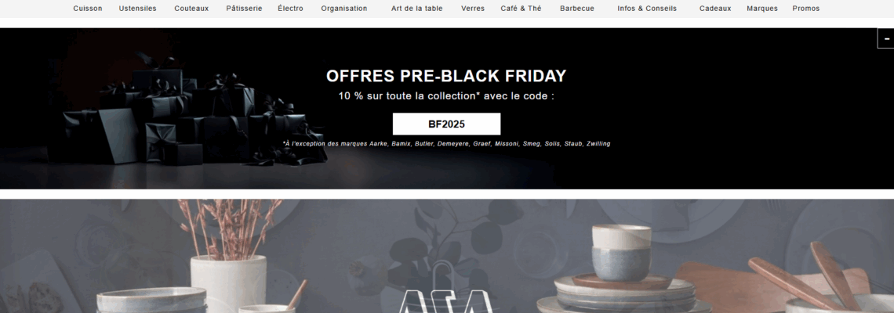Open the Électro menu item

click(x=291, y=9)
